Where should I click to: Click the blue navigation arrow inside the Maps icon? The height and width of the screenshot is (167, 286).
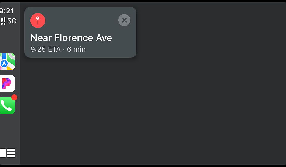tap(4, 64)
